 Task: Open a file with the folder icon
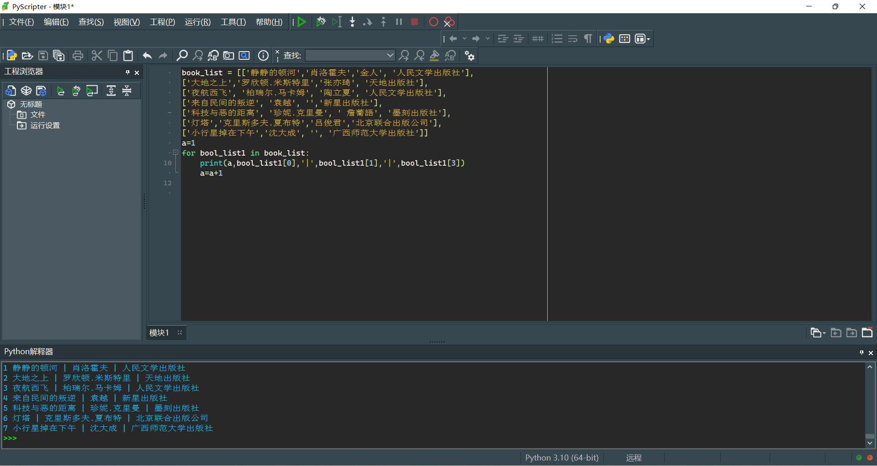click(27, 56)
